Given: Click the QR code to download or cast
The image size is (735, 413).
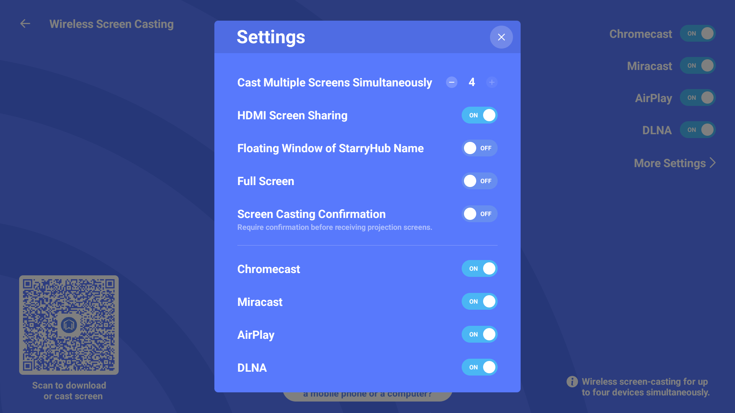Looking at the screenshot, I should point(69,325).
